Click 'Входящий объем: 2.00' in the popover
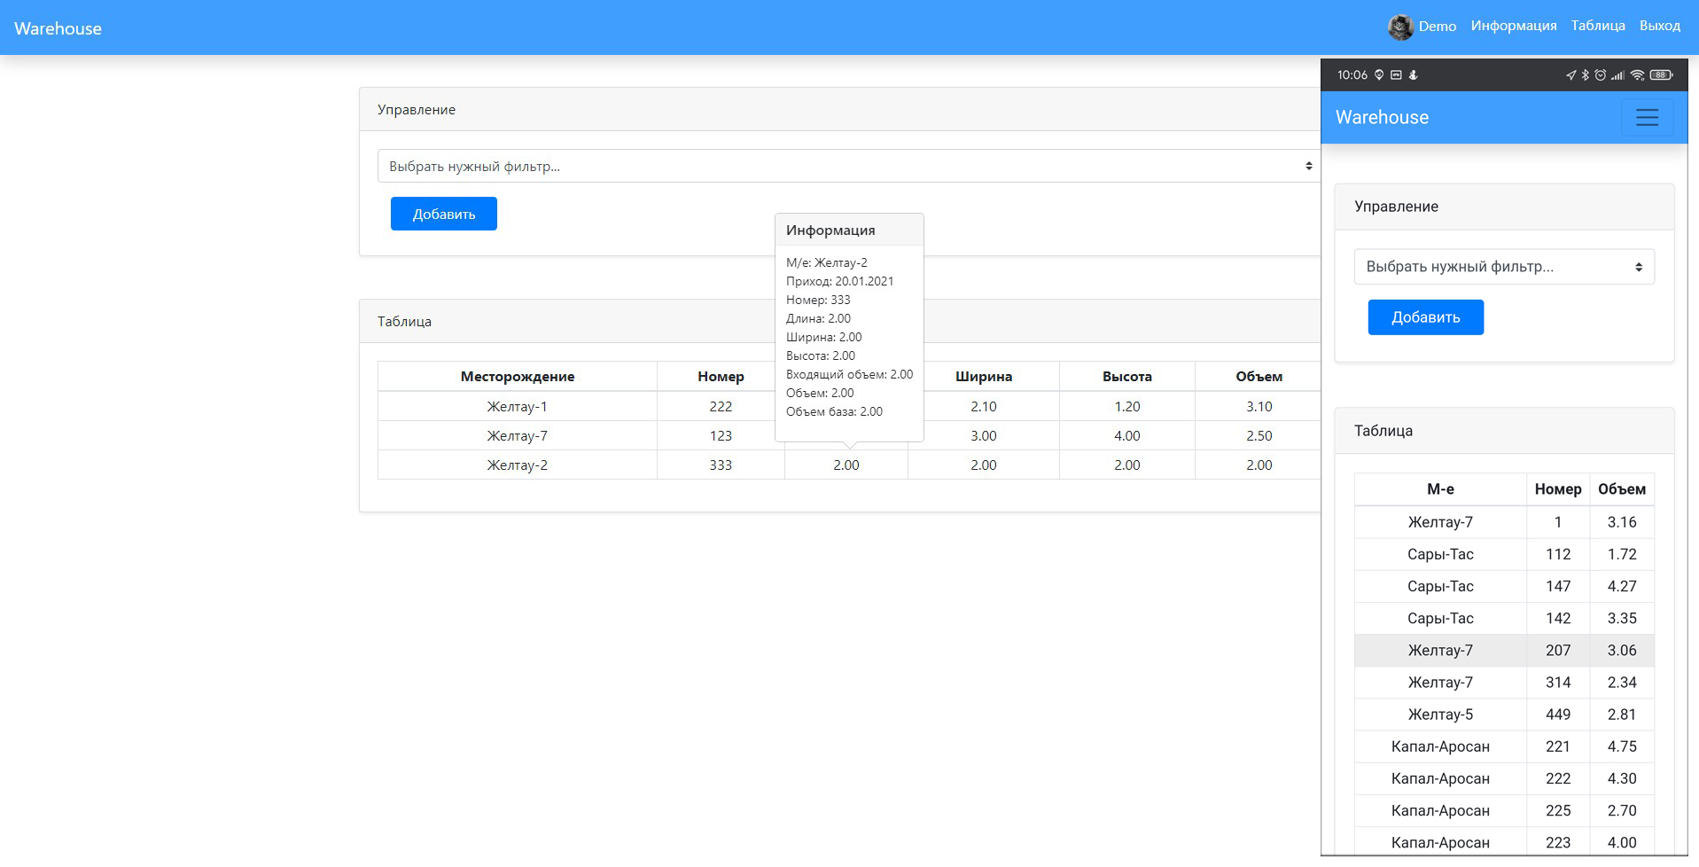 [849, 374]
